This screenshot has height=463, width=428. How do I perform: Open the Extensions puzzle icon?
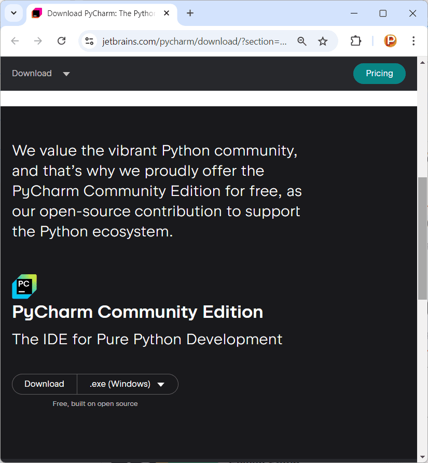356,41
